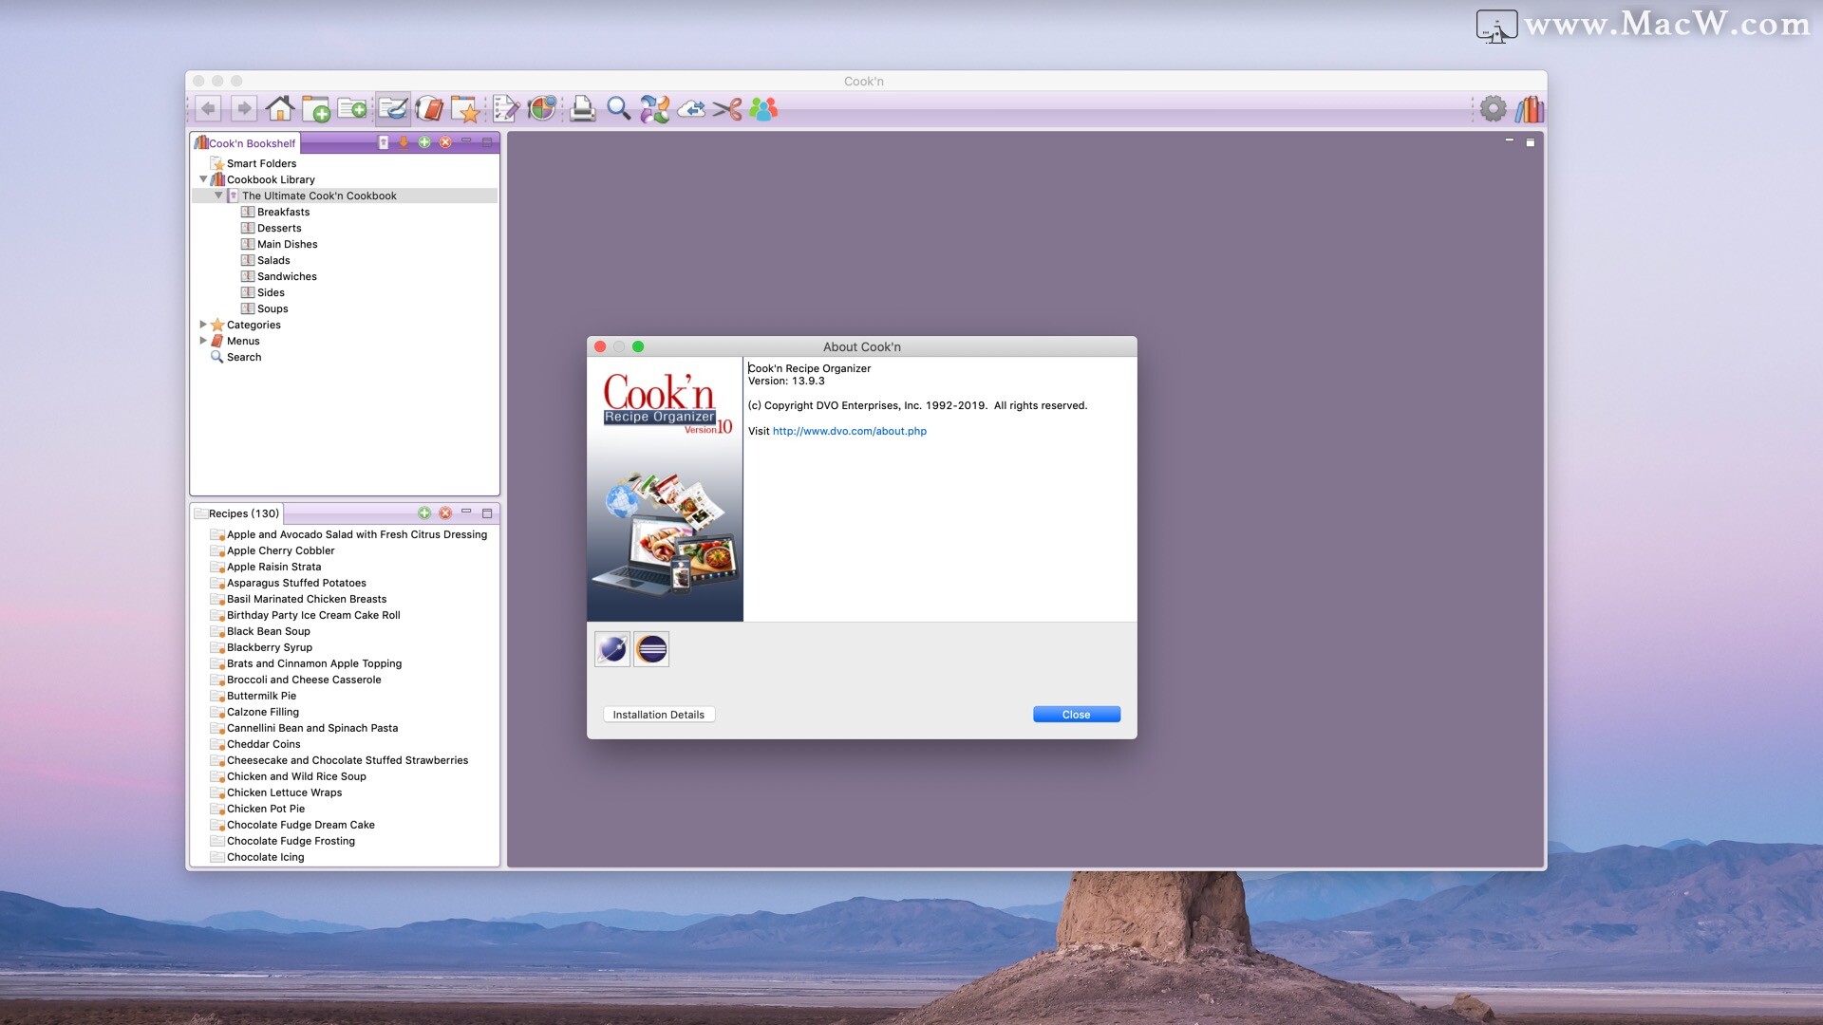Expand the Menus tree node
Viewport: 1823px width, 1025px height.
click(x=203, y=341)
